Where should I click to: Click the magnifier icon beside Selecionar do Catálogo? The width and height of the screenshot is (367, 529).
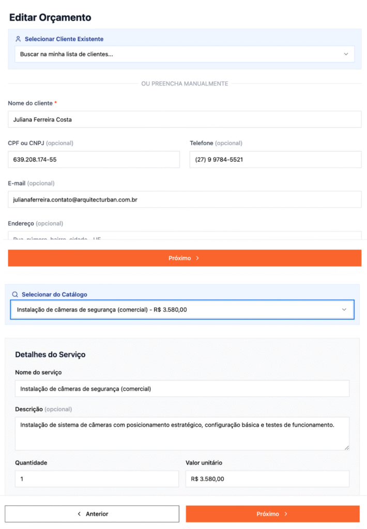pos(15,294)
